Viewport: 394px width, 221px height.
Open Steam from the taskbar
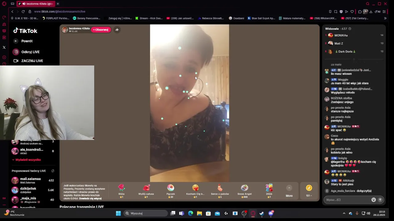tap(262, 213)
